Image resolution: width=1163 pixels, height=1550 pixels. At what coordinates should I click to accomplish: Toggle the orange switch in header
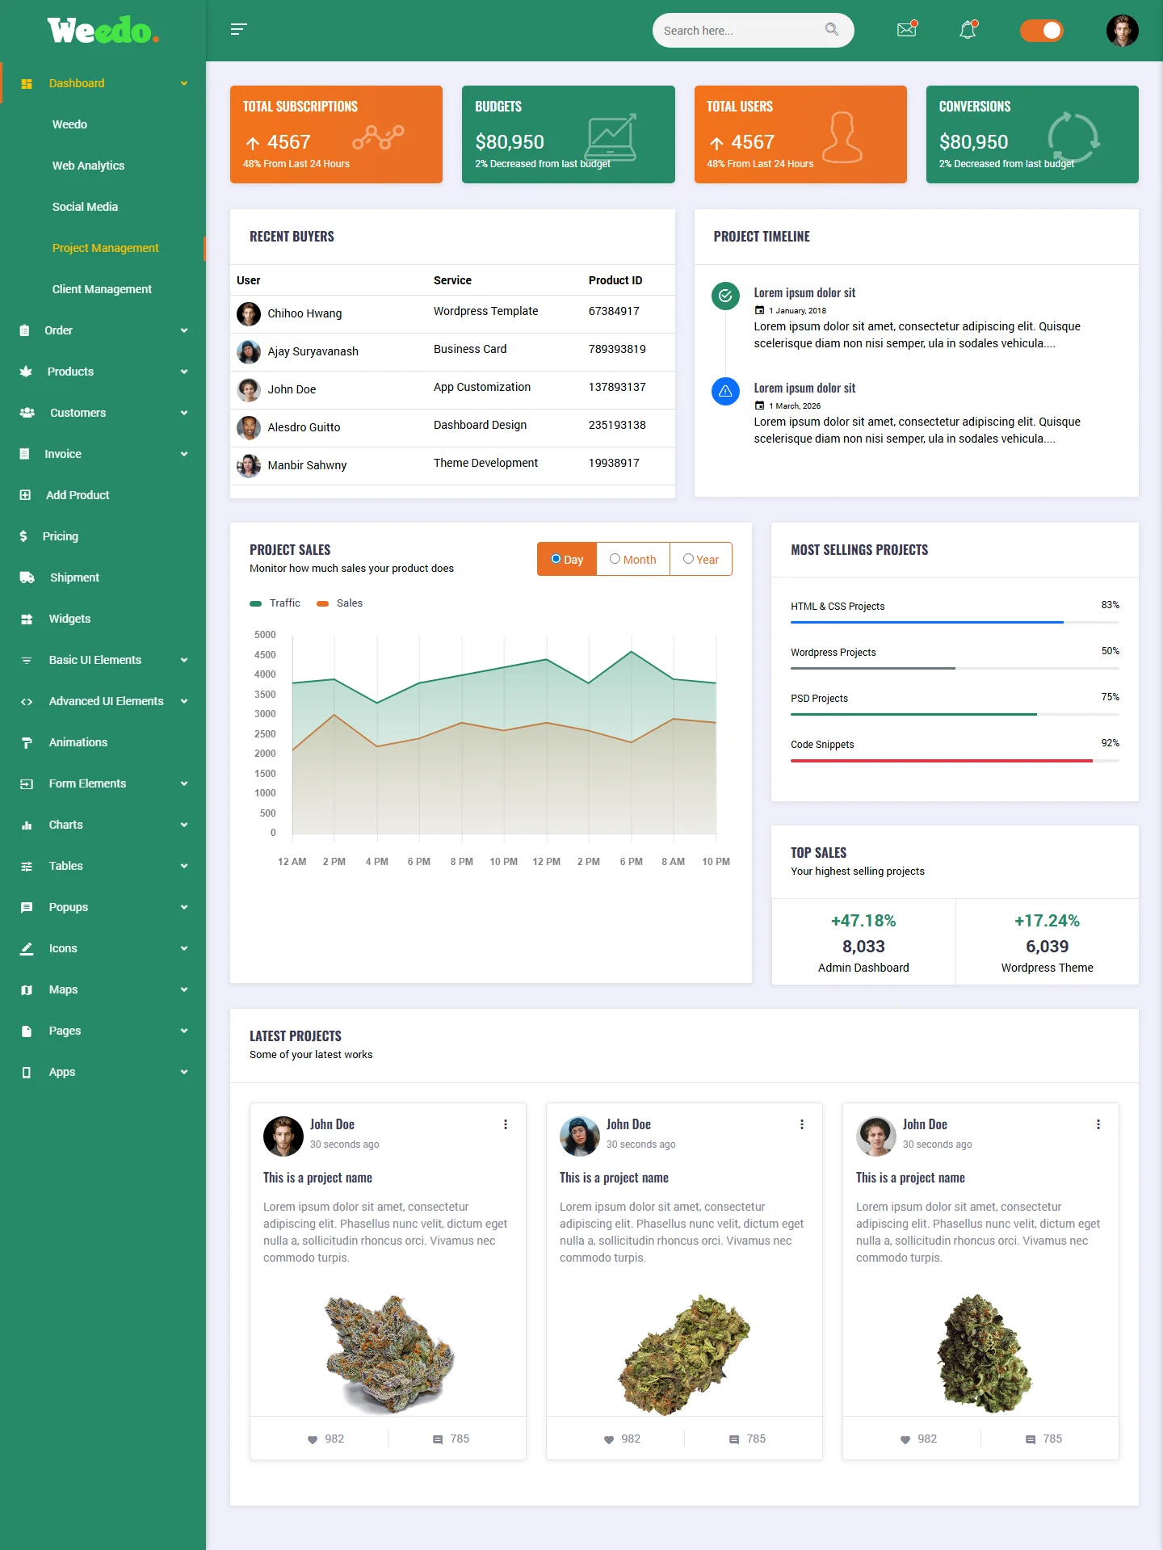(x=1042, y=31)
